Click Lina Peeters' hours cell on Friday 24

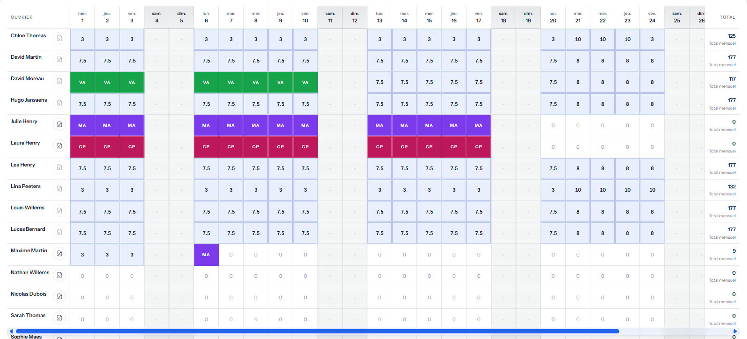click(652, 190)
